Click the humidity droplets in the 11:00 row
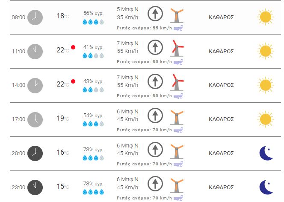Screen dimensions: 284x202 click(x=93, y=55)
